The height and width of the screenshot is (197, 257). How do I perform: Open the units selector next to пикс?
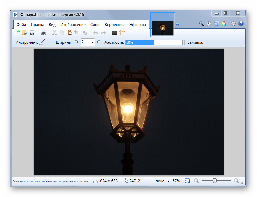click(168, 181)
